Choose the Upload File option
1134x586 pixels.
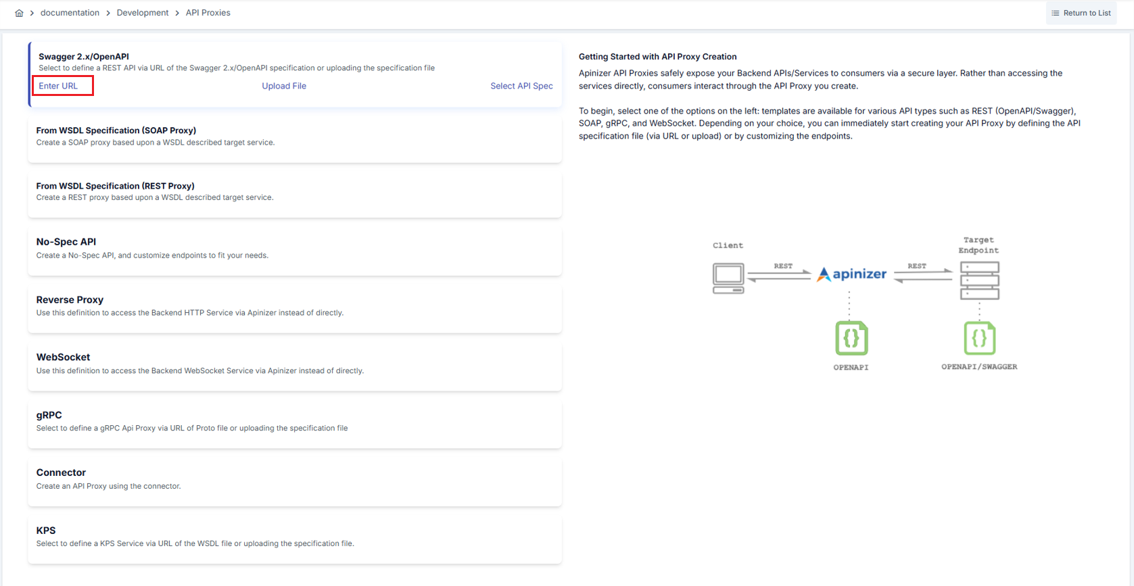pyautogui.click(x=284, y=86)
